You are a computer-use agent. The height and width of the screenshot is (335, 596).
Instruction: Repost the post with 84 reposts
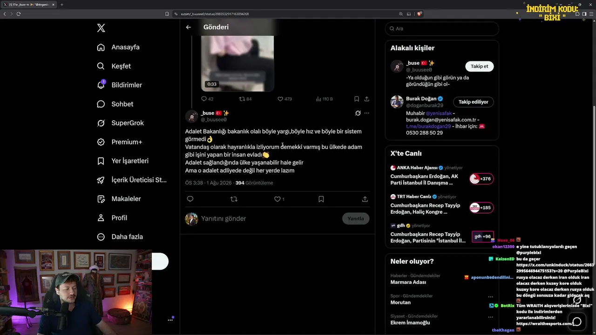(x=245, y=99)
